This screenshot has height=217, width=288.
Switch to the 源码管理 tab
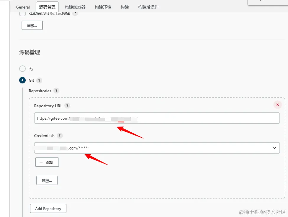point(47,7)
